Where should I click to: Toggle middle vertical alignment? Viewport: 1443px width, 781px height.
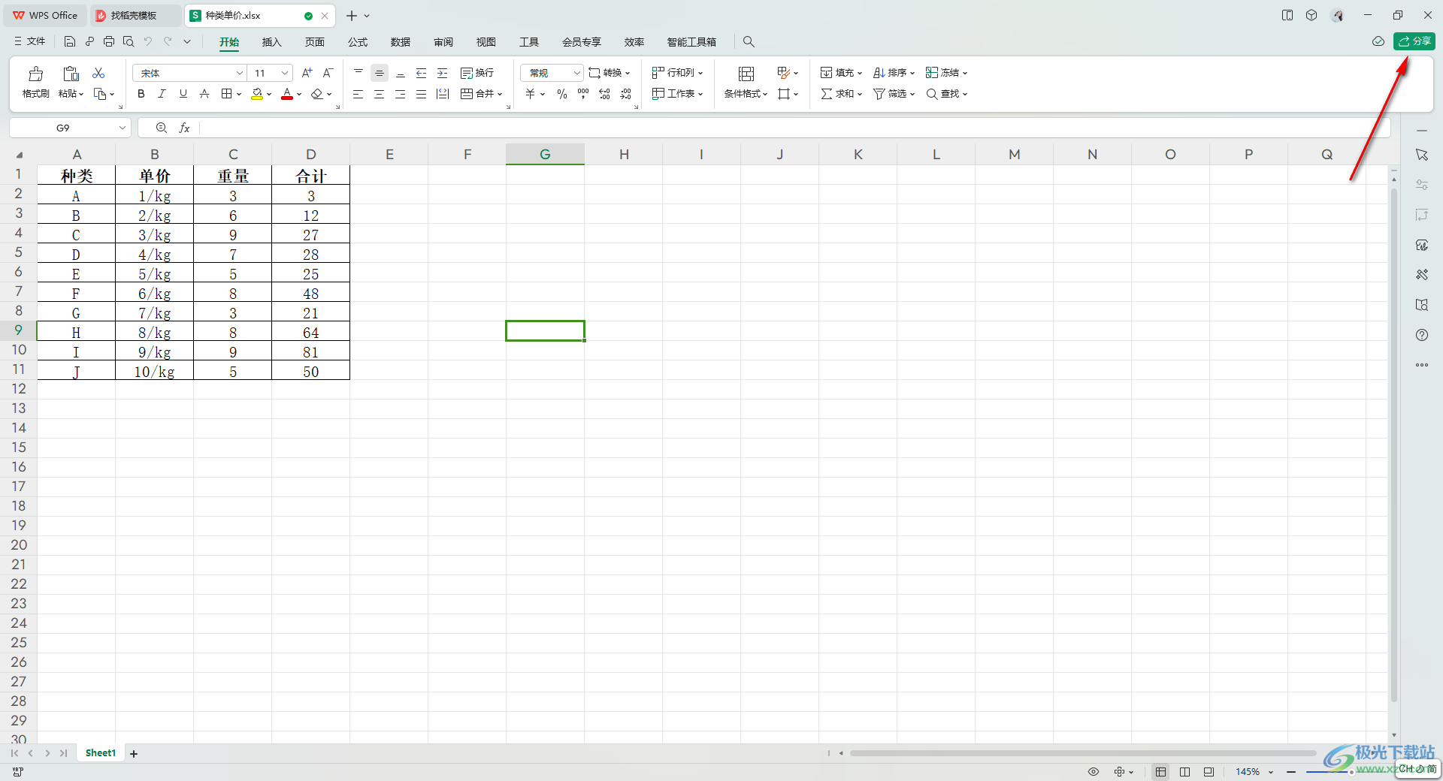380,73
